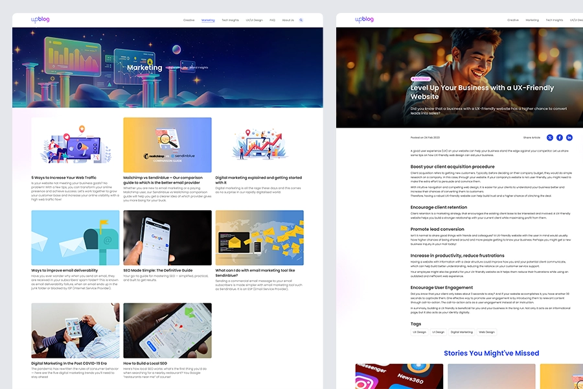This screenshot has height=389, width=583.
Task: Share article via Facebook icon
Action: pyautogui.click(x=560, y=137)
